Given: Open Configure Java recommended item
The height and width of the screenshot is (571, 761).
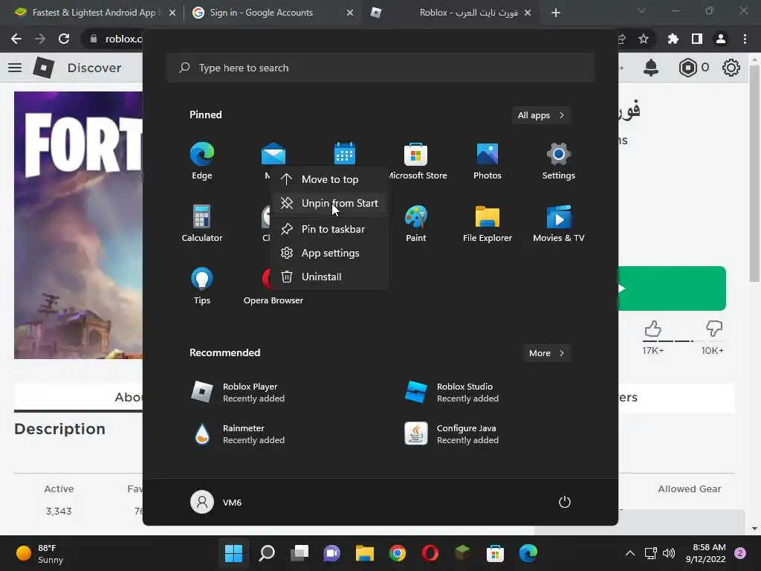Looking at the screenshot, I should tap(451, 434).
